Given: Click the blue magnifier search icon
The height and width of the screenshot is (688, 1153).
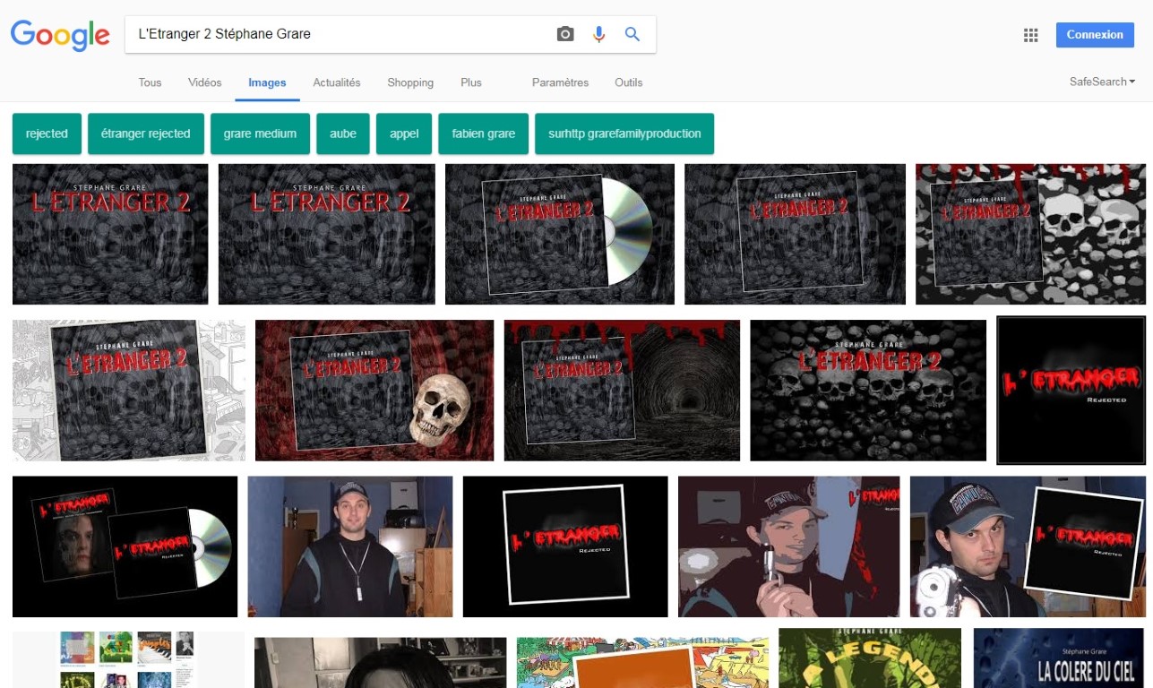Looking at the screenshot, I should click(x=632, y=34).
